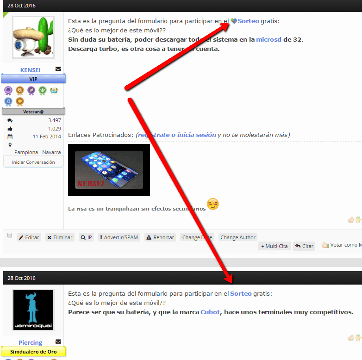Viewport: 362px width, 360px height.
Task: Click the location pin icon
Action: [x=10, y=145]
